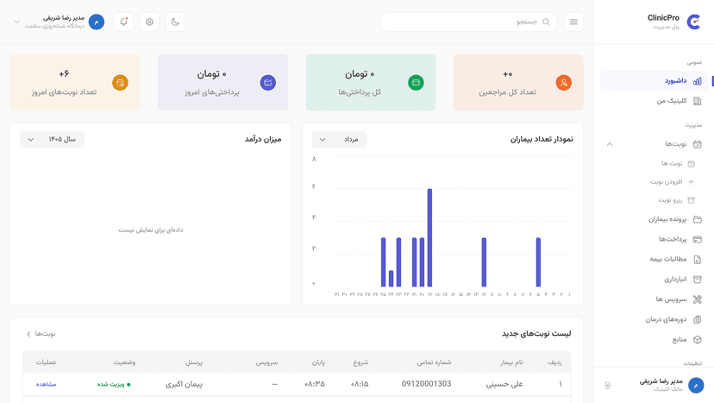Open the hamburger menu toggle
The height and width of the screenshot is (403, 714).
click(573, 22)
